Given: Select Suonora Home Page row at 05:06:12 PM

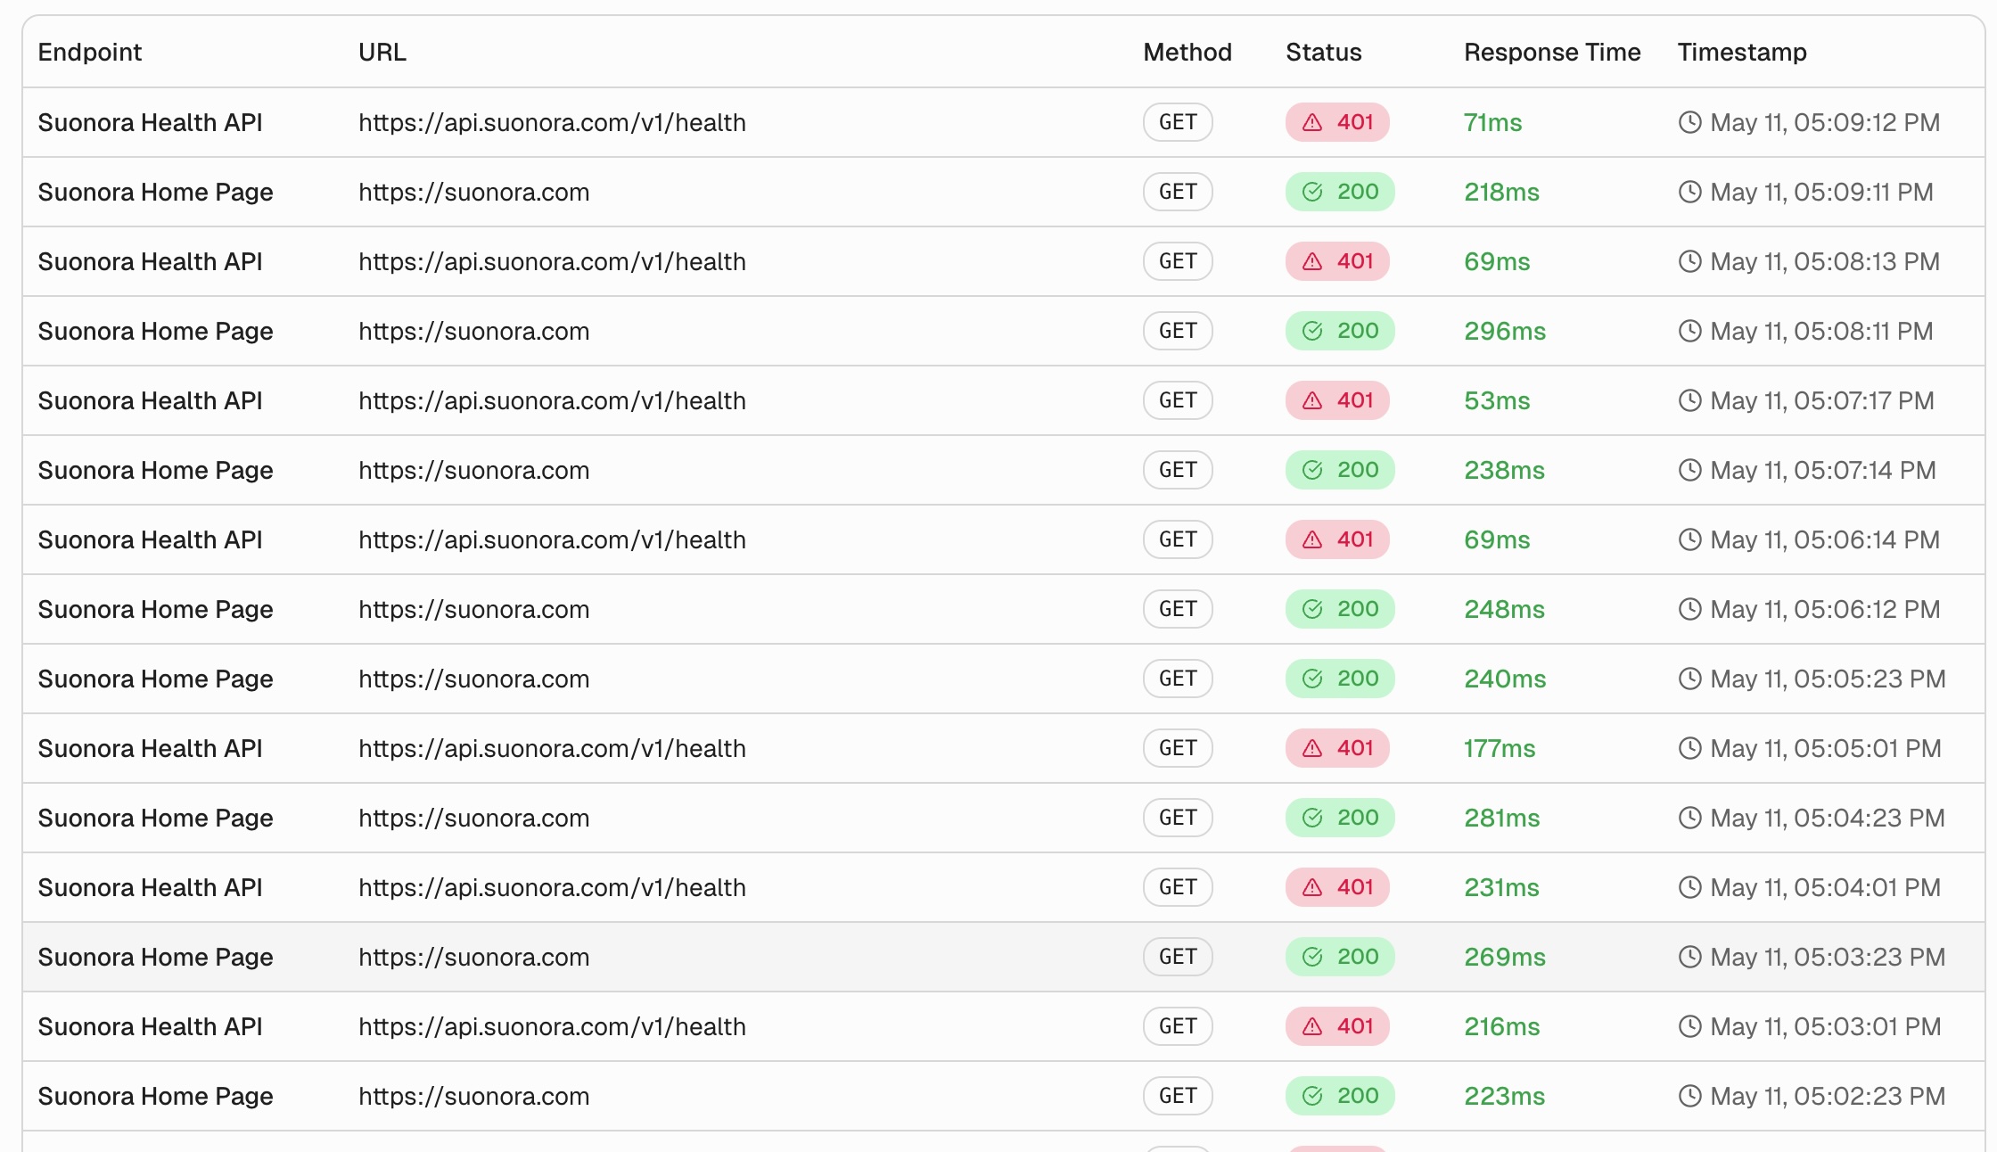Looking at the screenshot, I should [x=1004, y=609].
